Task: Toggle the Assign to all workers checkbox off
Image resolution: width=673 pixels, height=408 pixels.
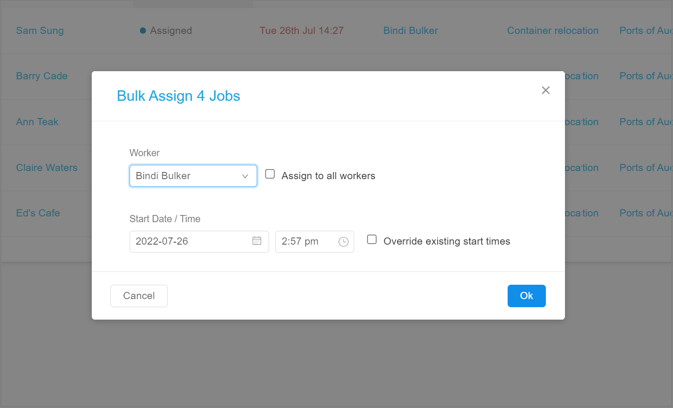Action: [x=270, y=174]
